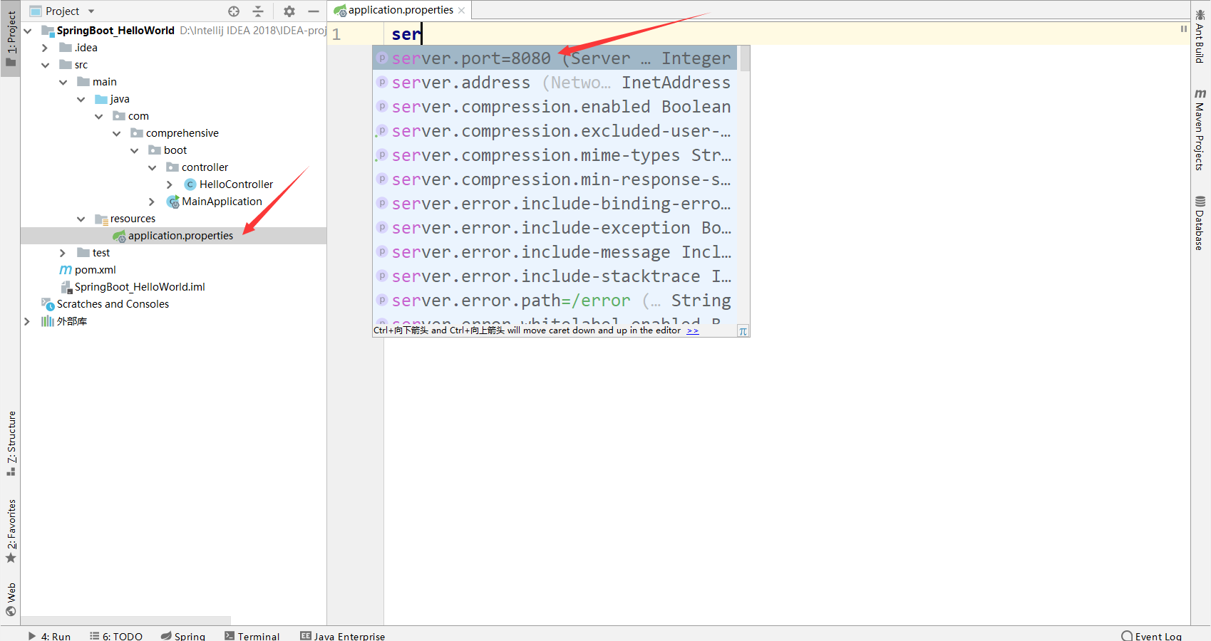
Task: Open the Maven Projects tool window
Action: pos(1200,130)
